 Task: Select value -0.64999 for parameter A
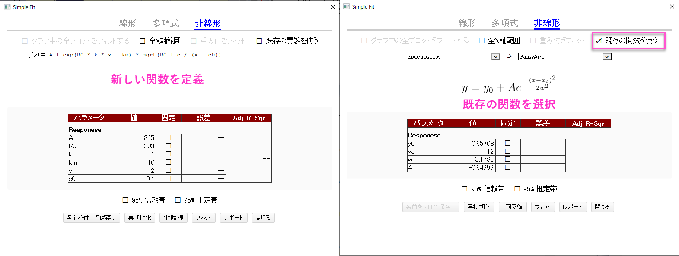tap(473, 168)
